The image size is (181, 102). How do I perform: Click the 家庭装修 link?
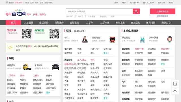[x=139, y=71]
